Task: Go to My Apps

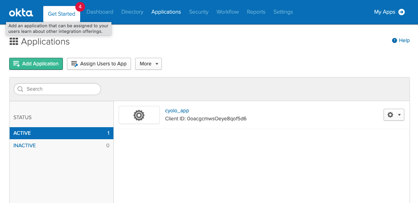Action: pyautogui.click(x=390, y=12)
